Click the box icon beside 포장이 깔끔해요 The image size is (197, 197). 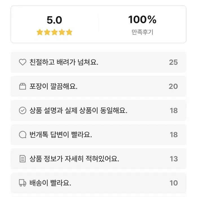point(23,86)
